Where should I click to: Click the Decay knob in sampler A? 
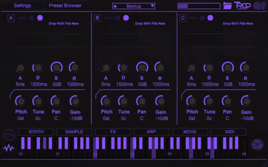(x=38, y=68)
